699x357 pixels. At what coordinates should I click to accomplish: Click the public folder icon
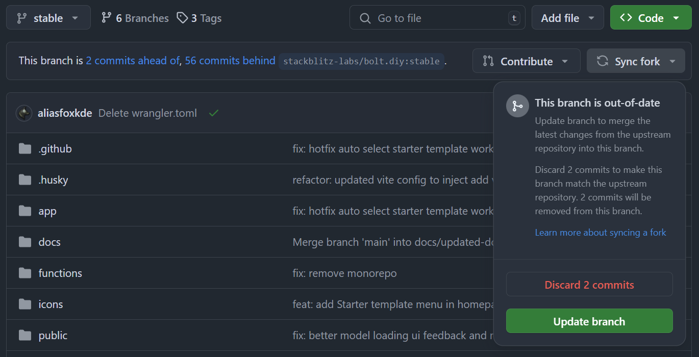click(25, 336)
